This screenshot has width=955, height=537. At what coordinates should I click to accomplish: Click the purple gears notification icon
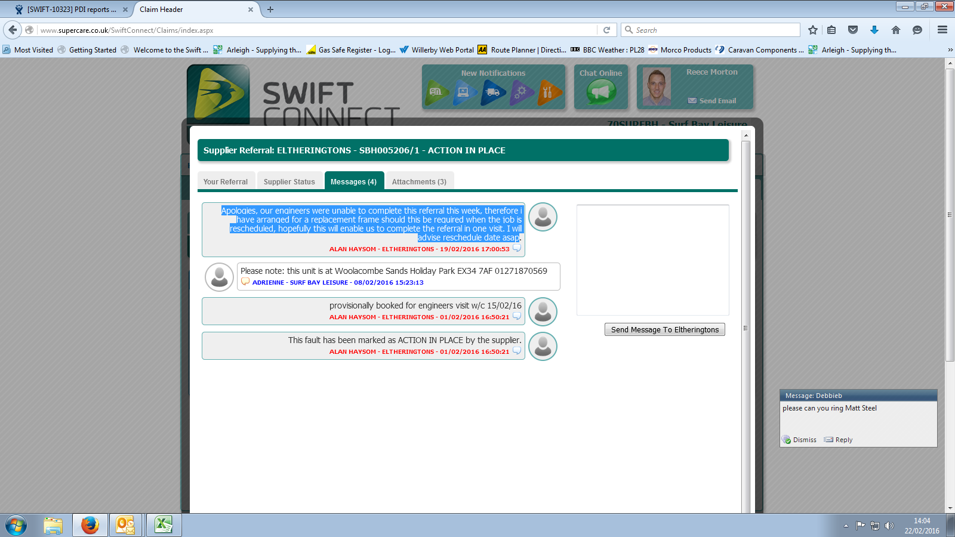tap(521, 92)
